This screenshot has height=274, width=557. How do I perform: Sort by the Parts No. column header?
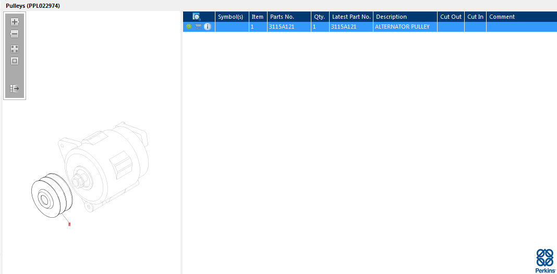(289, 17)
